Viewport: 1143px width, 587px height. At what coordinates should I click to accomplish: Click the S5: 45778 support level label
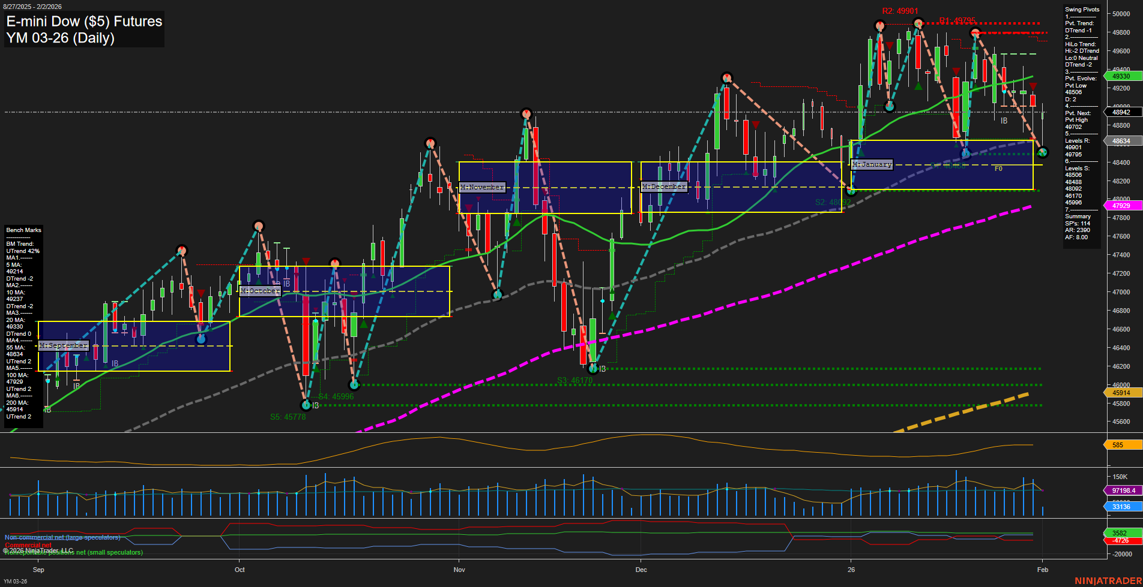[x=288, y=416]
